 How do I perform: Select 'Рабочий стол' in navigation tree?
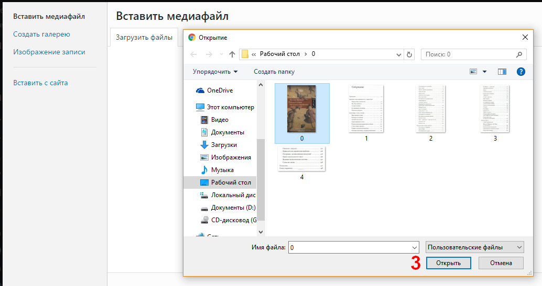[220, 182]
